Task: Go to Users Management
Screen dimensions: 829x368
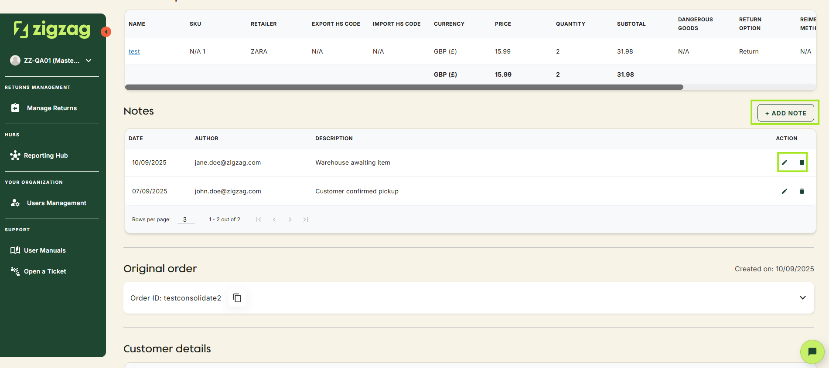Action: 56,203
